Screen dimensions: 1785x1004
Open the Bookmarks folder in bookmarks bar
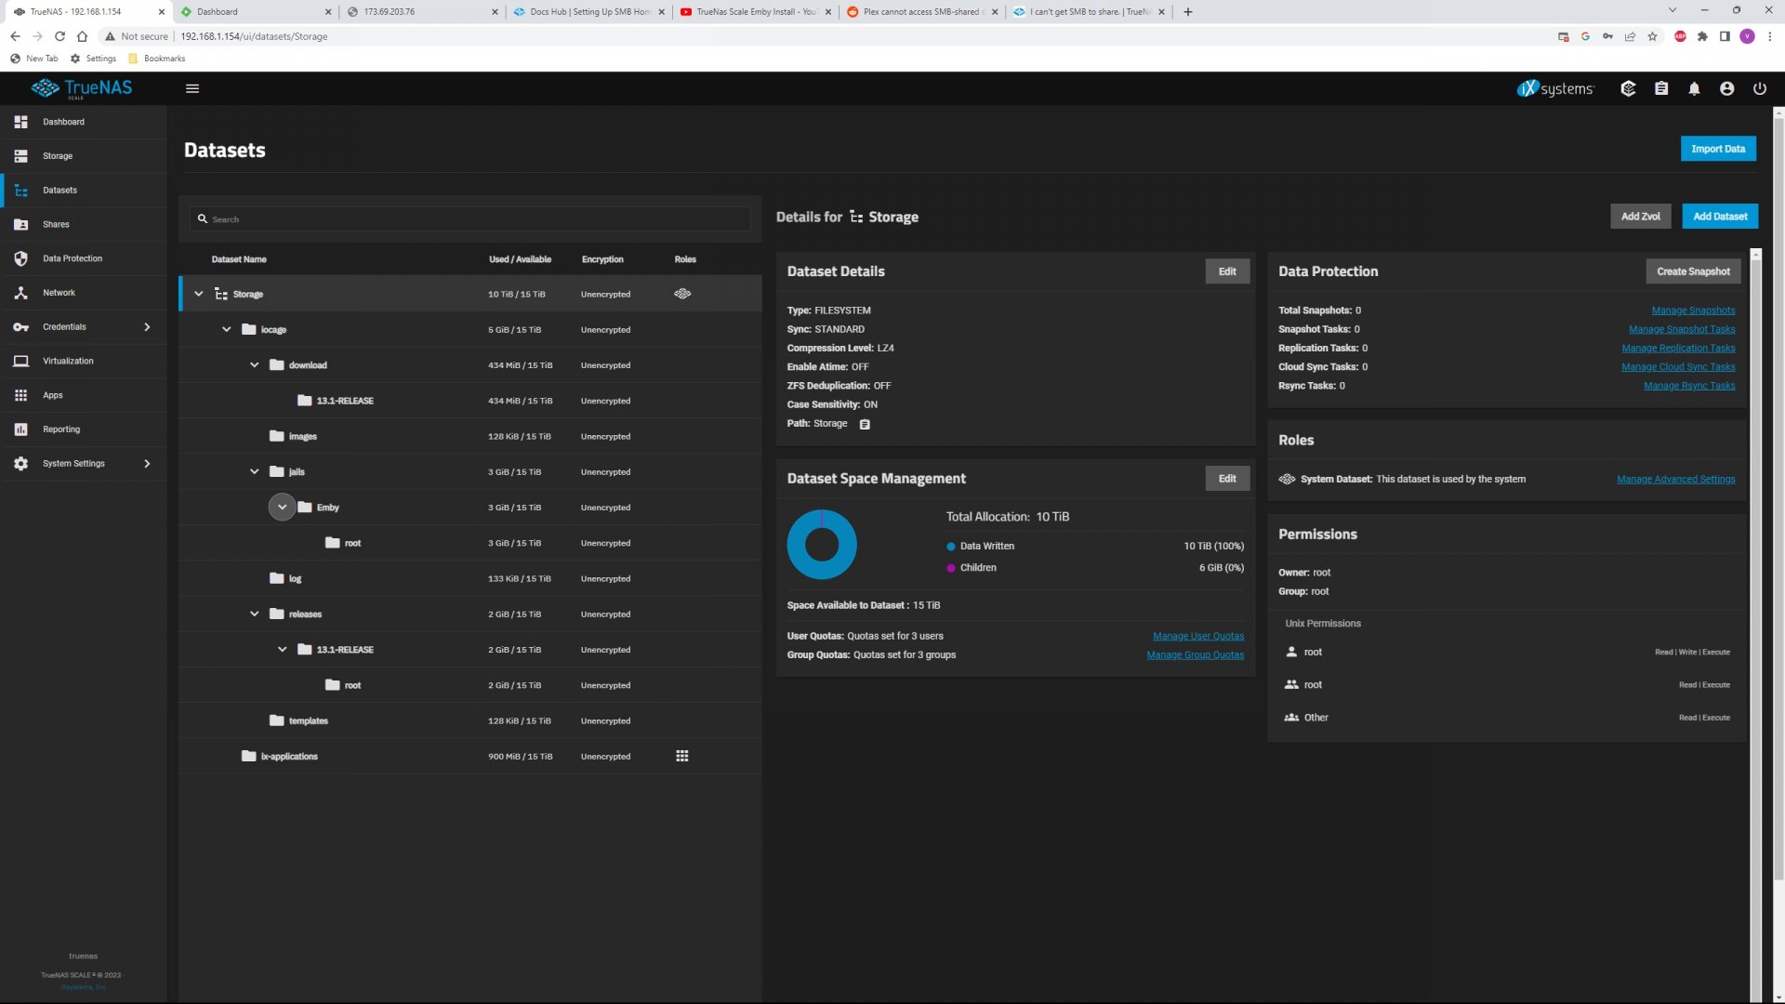coord(157,59)
